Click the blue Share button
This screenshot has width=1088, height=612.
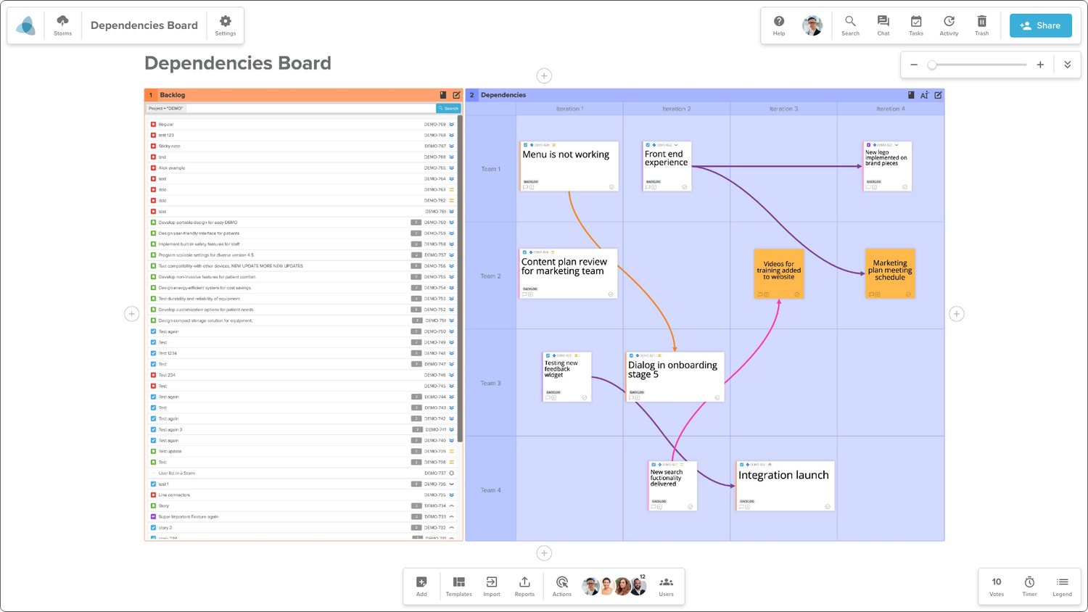(x=1040, y=25)
